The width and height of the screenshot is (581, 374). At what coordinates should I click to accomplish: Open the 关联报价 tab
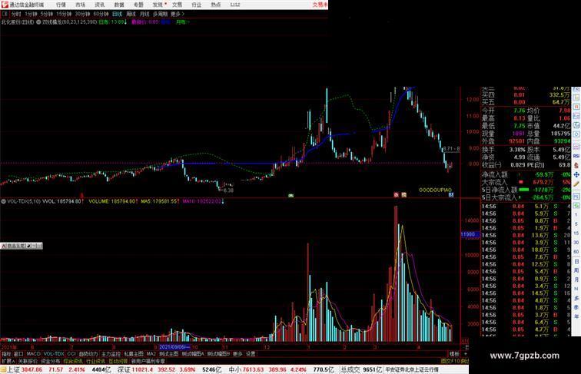click(28, 361)
